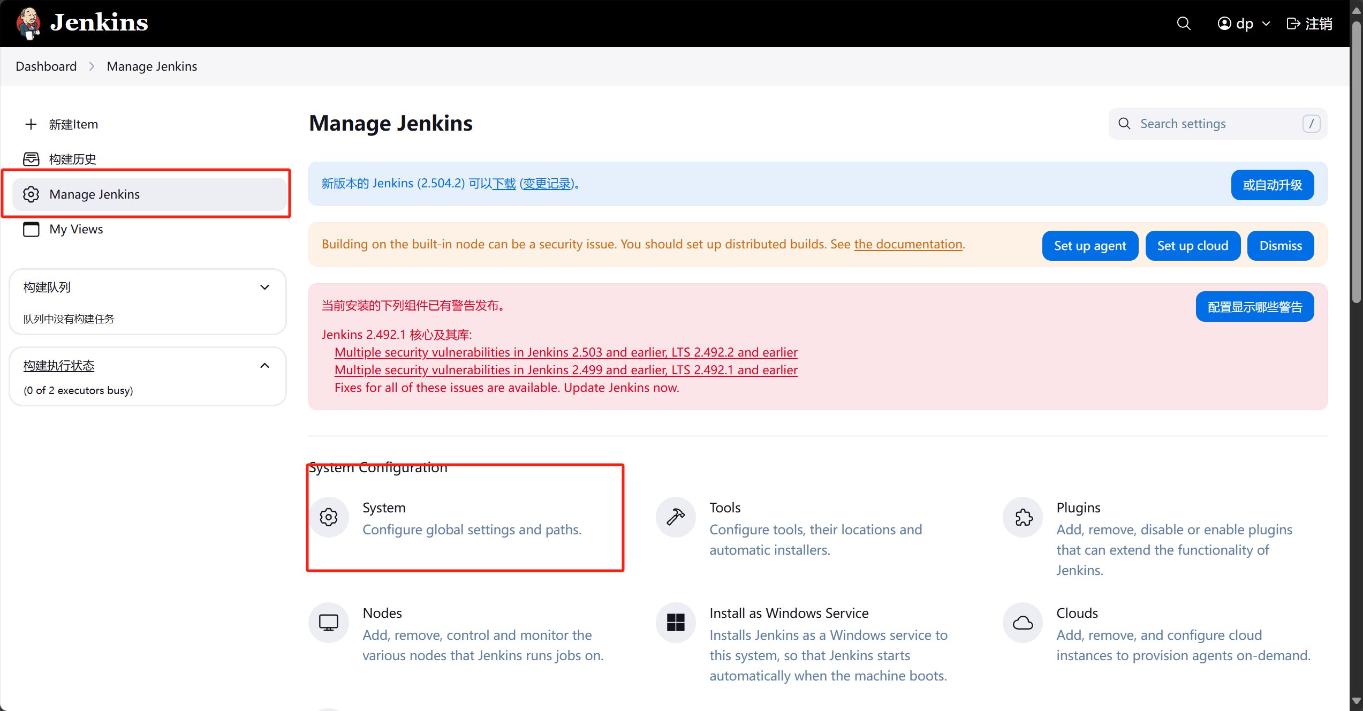
Task: Toggle the 构建执行状态 panel chevron
Action: (x=264, y=366)
